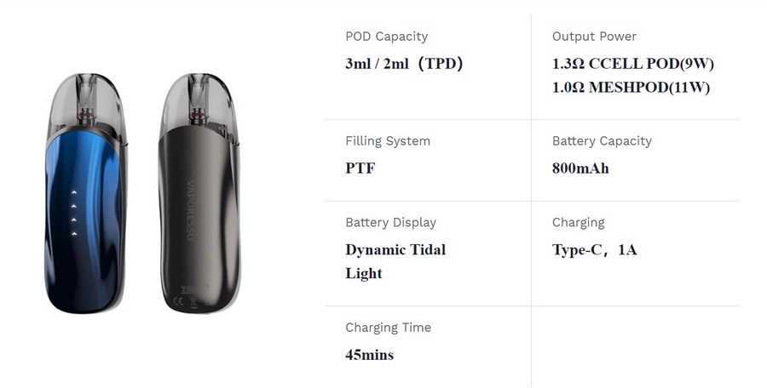Select the 1.3Ω CCELL POD(9W) text
This screenshot has height=388, width=767.
pyautogui.click(x=633, y=64)
